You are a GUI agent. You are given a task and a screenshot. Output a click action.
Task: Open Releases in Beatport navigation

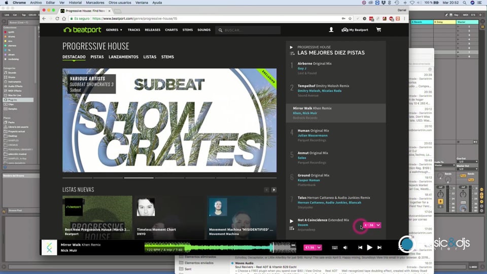[153, 30]
